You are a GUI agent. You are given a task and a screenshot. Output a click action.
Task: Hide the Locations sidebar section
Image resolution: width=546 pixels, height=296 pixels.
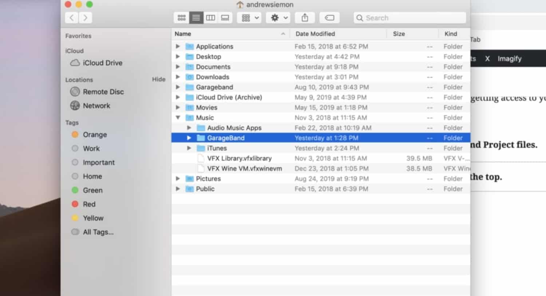point(158,79)
